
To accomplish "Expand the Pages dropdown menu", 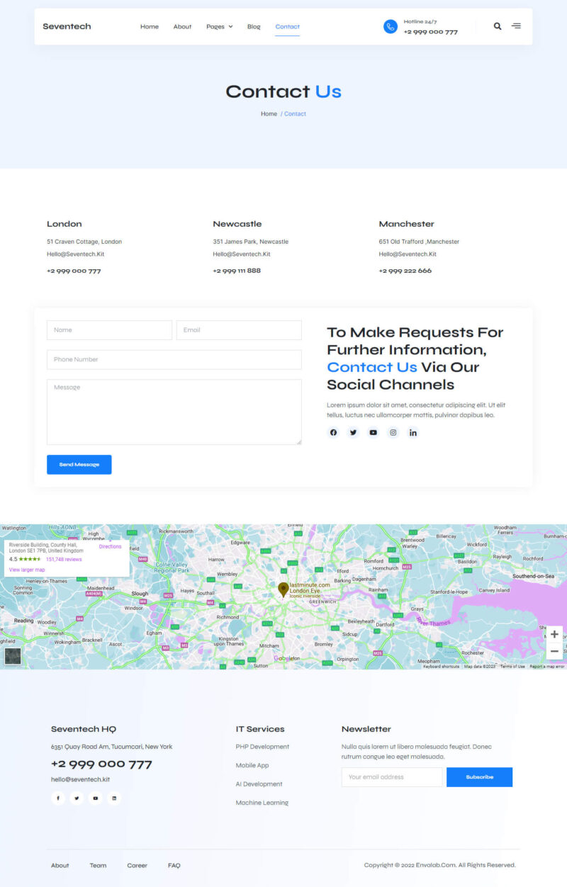I will (x=219, y=27).
